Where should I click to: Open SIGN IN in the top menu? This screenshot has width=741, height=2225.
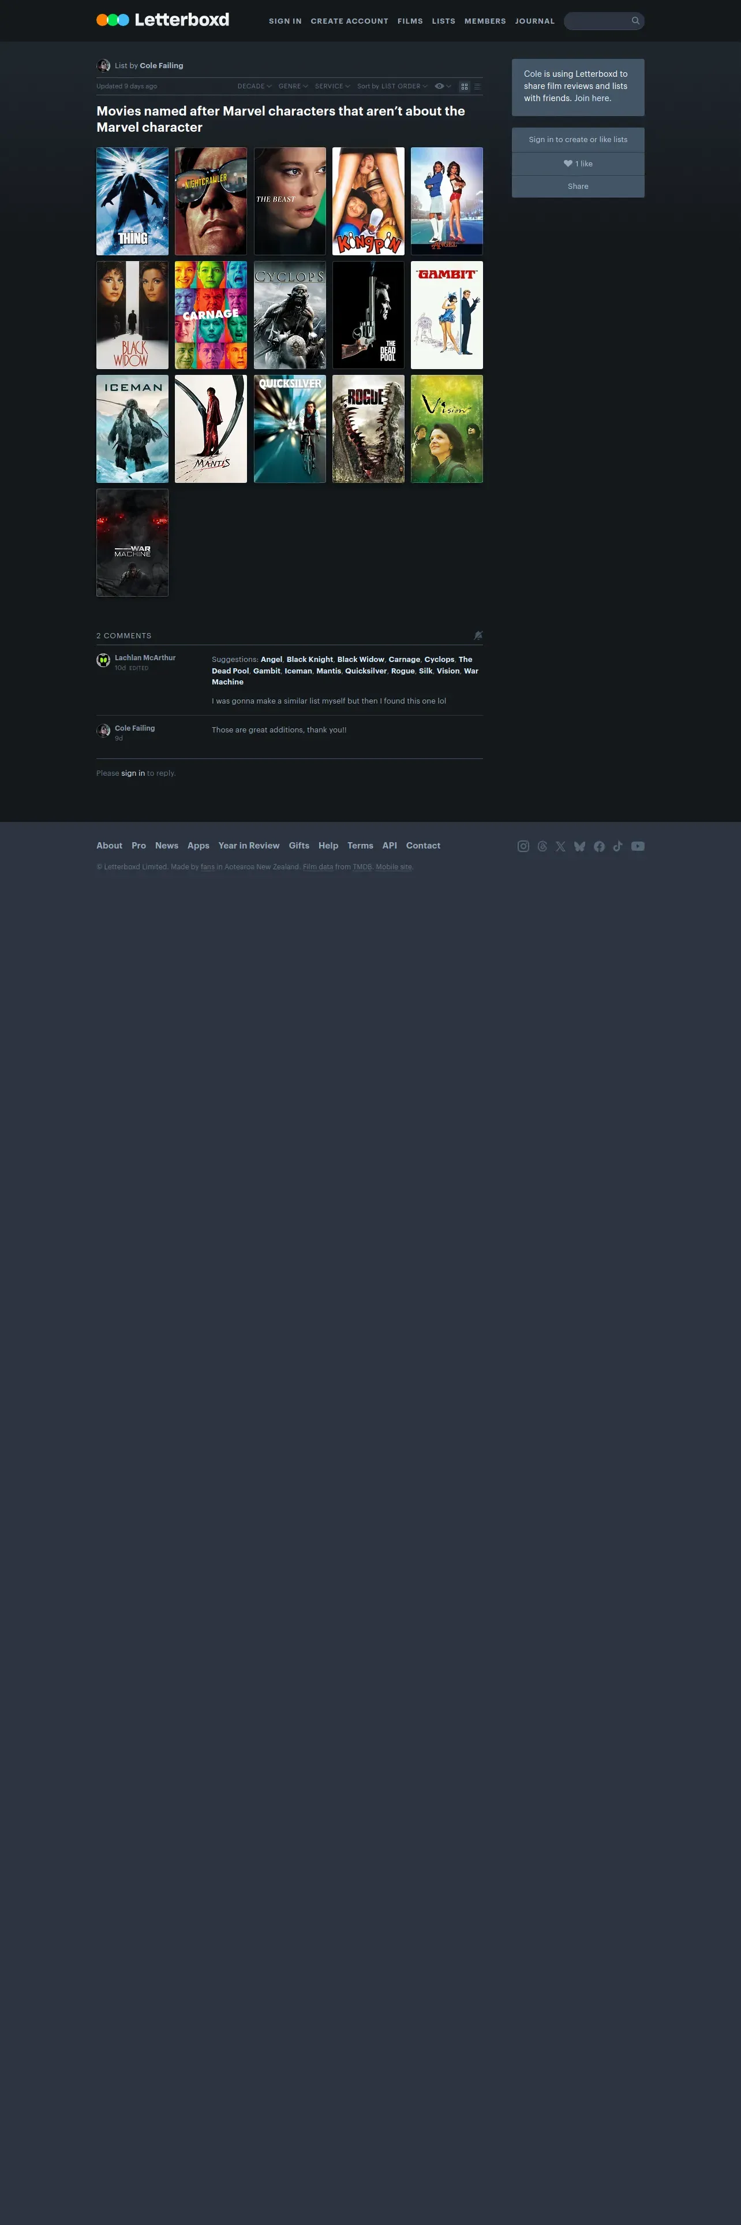tap(286, 21)
